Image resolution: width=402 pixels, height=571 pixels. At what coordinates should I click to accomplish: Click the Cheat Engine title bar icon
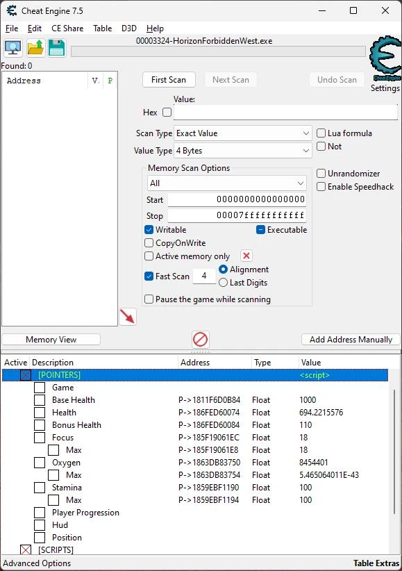[12, 10]
